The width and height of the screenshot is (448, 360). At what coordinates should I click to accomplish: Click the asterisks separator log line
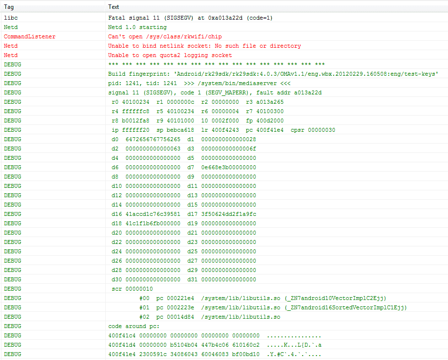click(224, 64)
